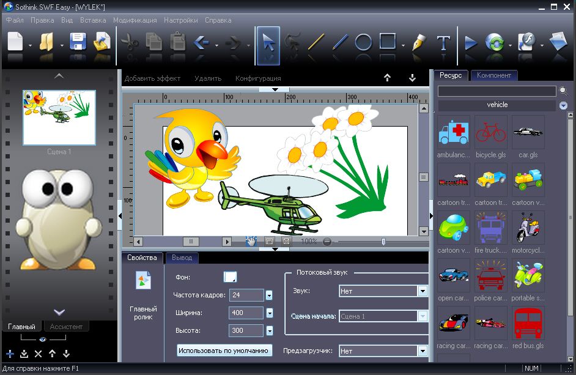This screenshot has height=375, width=576.
Task: Activate the Text tool
Action: click(443, 43)
